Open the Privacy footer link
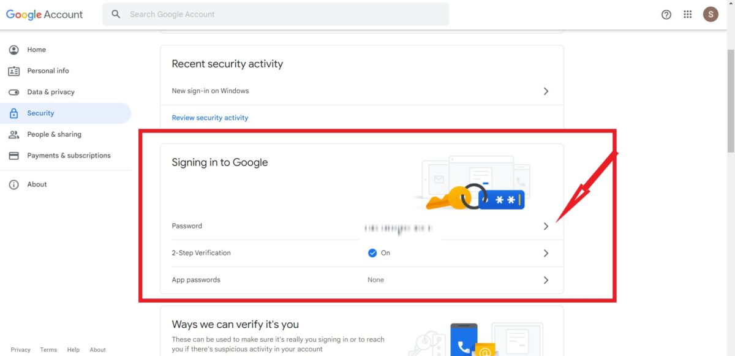The height and width of the screenshot is (356, 735). pyautogui.click(x=20, y=350)
